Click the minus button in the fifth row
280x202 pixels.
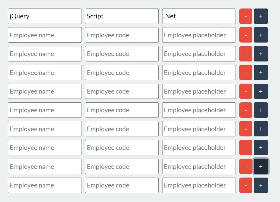pos(246,91)
